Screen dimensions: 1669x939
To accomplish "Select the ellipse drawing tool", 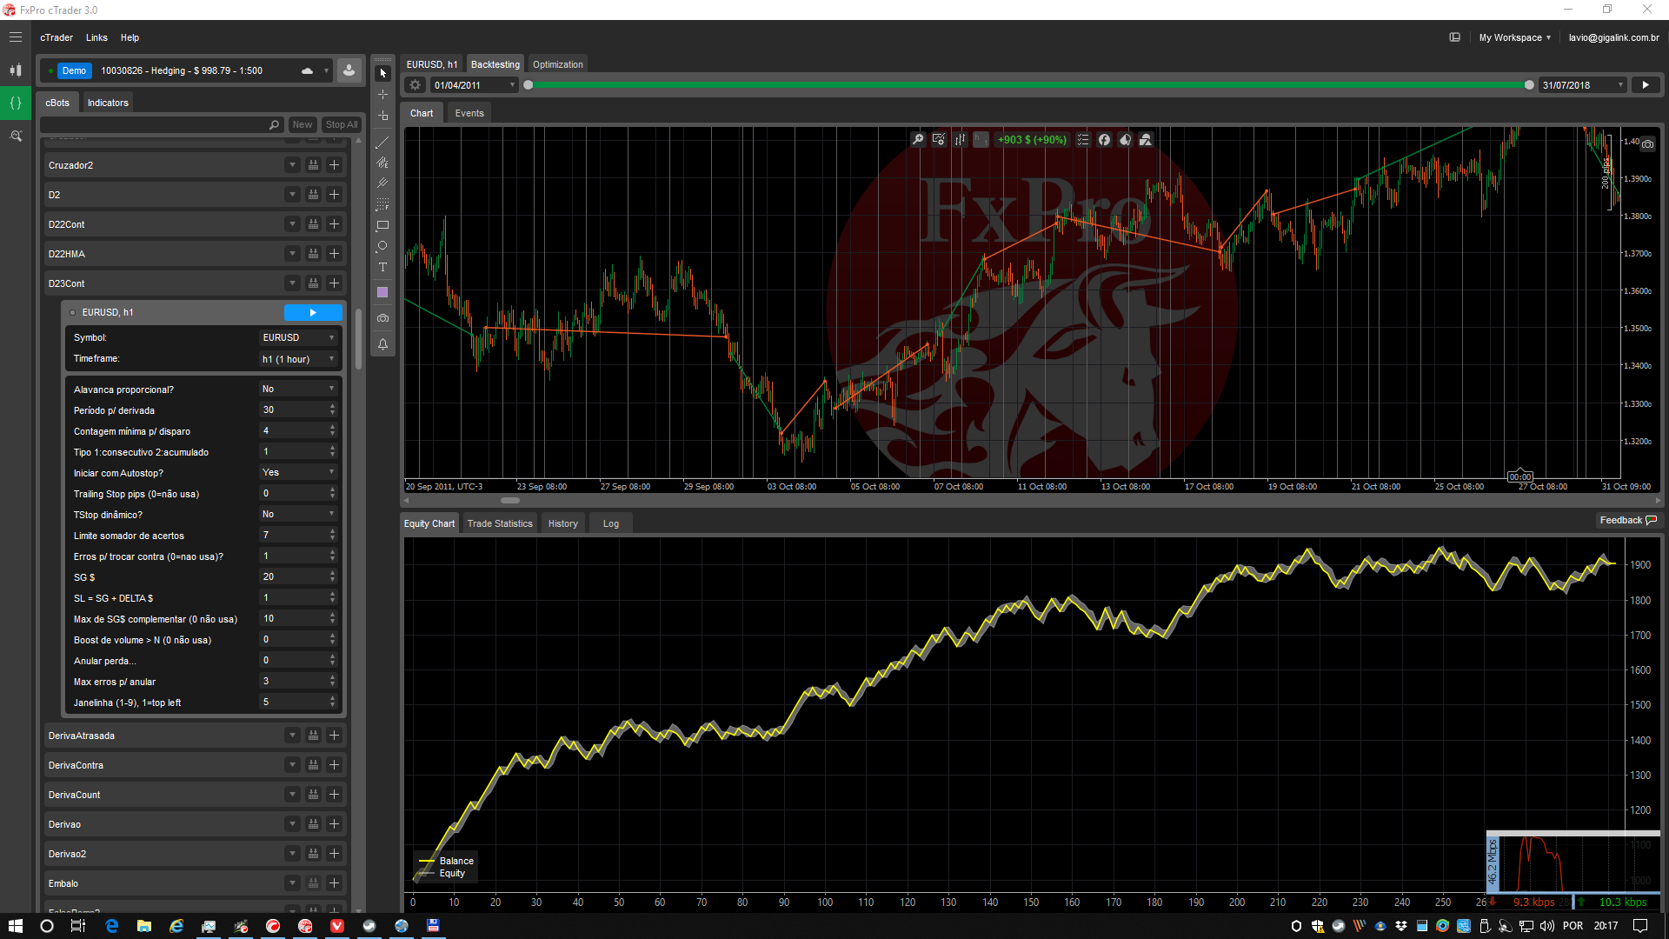I will coord(382,246).
